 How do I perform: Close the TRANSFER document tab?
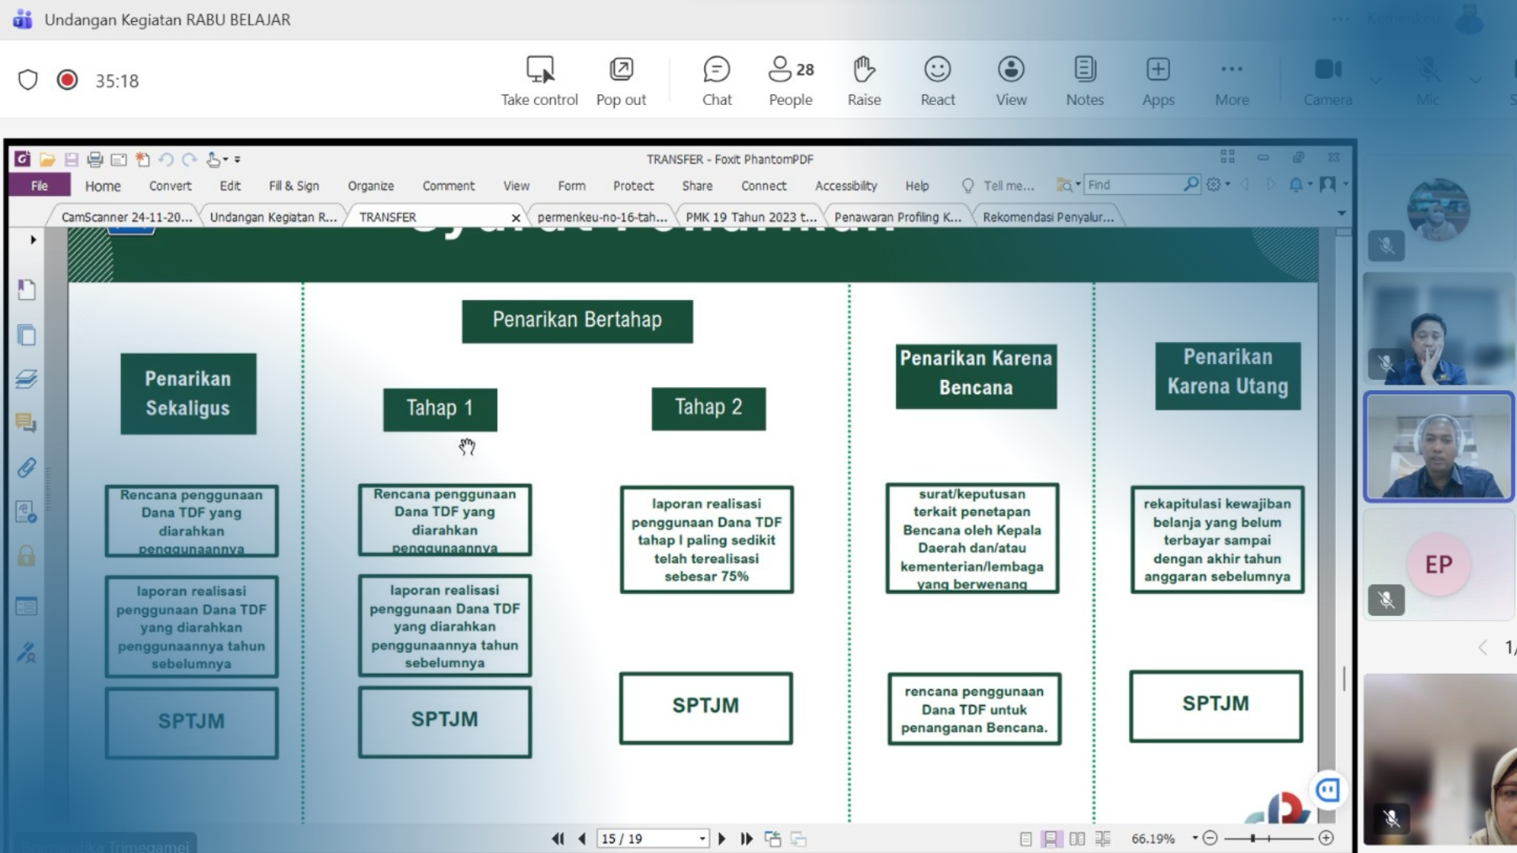point(516,218)
